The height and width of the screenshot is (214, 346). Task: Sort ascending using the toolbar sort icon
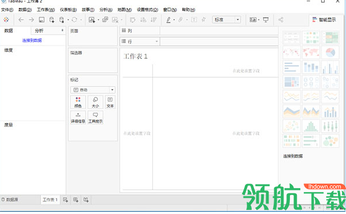(x=143, y=20)
